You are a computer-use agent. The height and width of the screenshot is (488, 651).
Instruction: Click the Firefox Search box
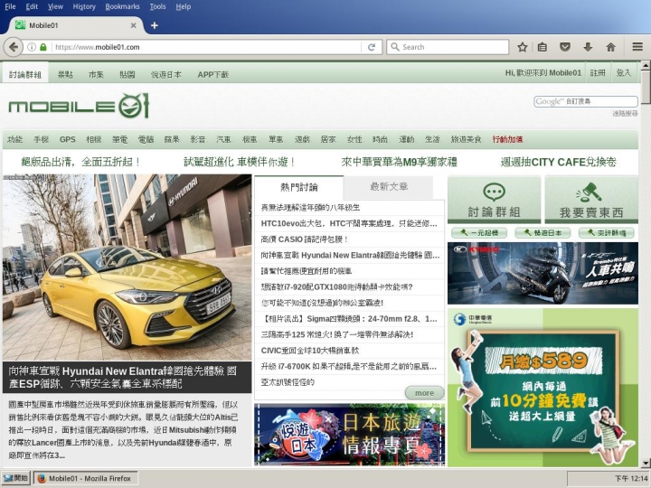click(x=448, y=47)
